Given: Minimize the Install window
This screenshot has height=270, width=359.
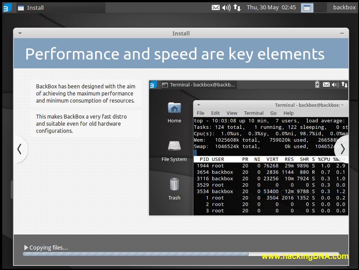Looking at the screenshot, I should 342,33.
